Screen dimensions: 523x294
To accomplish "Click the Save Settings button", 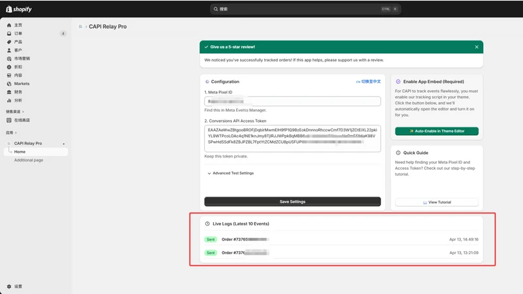I will pos(292,202).
